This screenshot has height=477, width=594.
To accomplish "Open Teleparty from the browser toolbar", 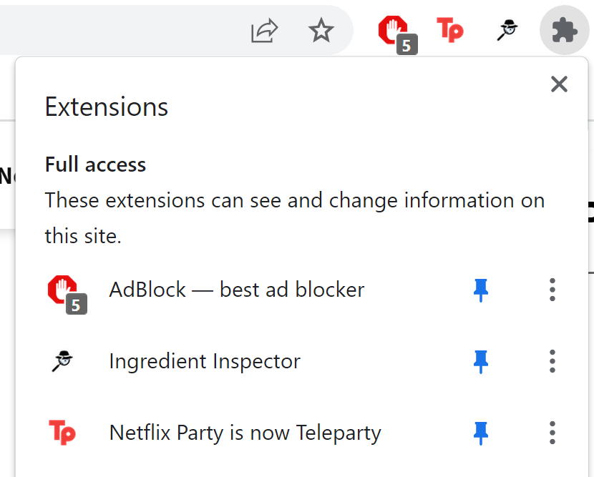I will 450,31.
